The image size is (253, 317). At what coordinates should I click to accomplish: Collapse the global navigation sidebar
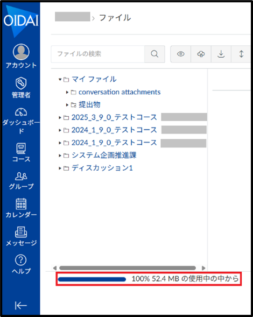click(x=20, y=305)
